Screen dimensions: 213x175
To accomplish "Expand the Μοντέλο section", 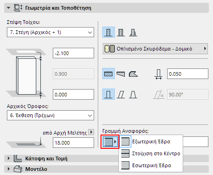I will pos(9,169).
